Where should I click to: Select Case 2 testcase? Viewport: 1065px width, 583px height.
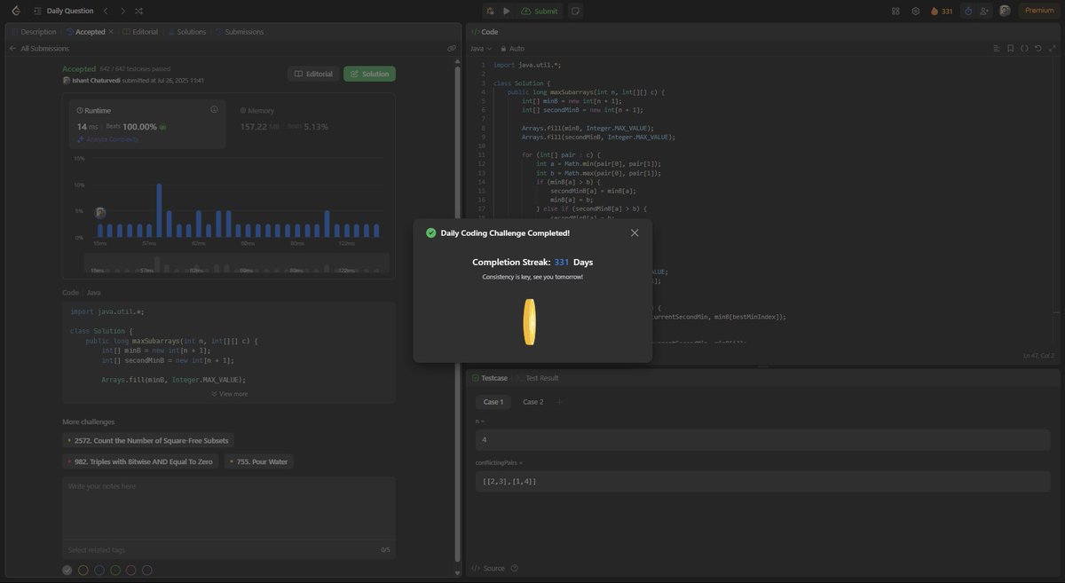click(532, 402)
